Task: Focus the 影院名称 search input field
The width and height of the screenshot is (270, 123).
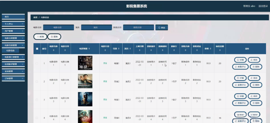Action: [x=139, y=28]
